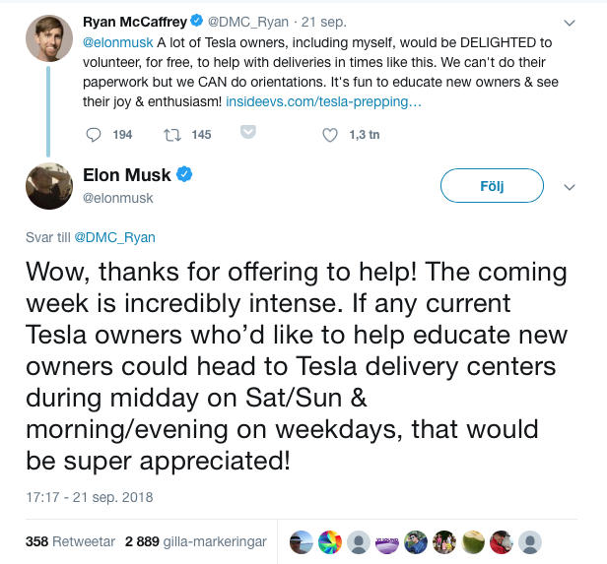607x564 pixels.
Task: Click the @DMC_Ryan reply-to link
Action: tap(114, 237)
